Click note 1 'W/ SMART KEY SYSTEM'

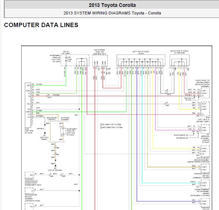tap(111, 124)
